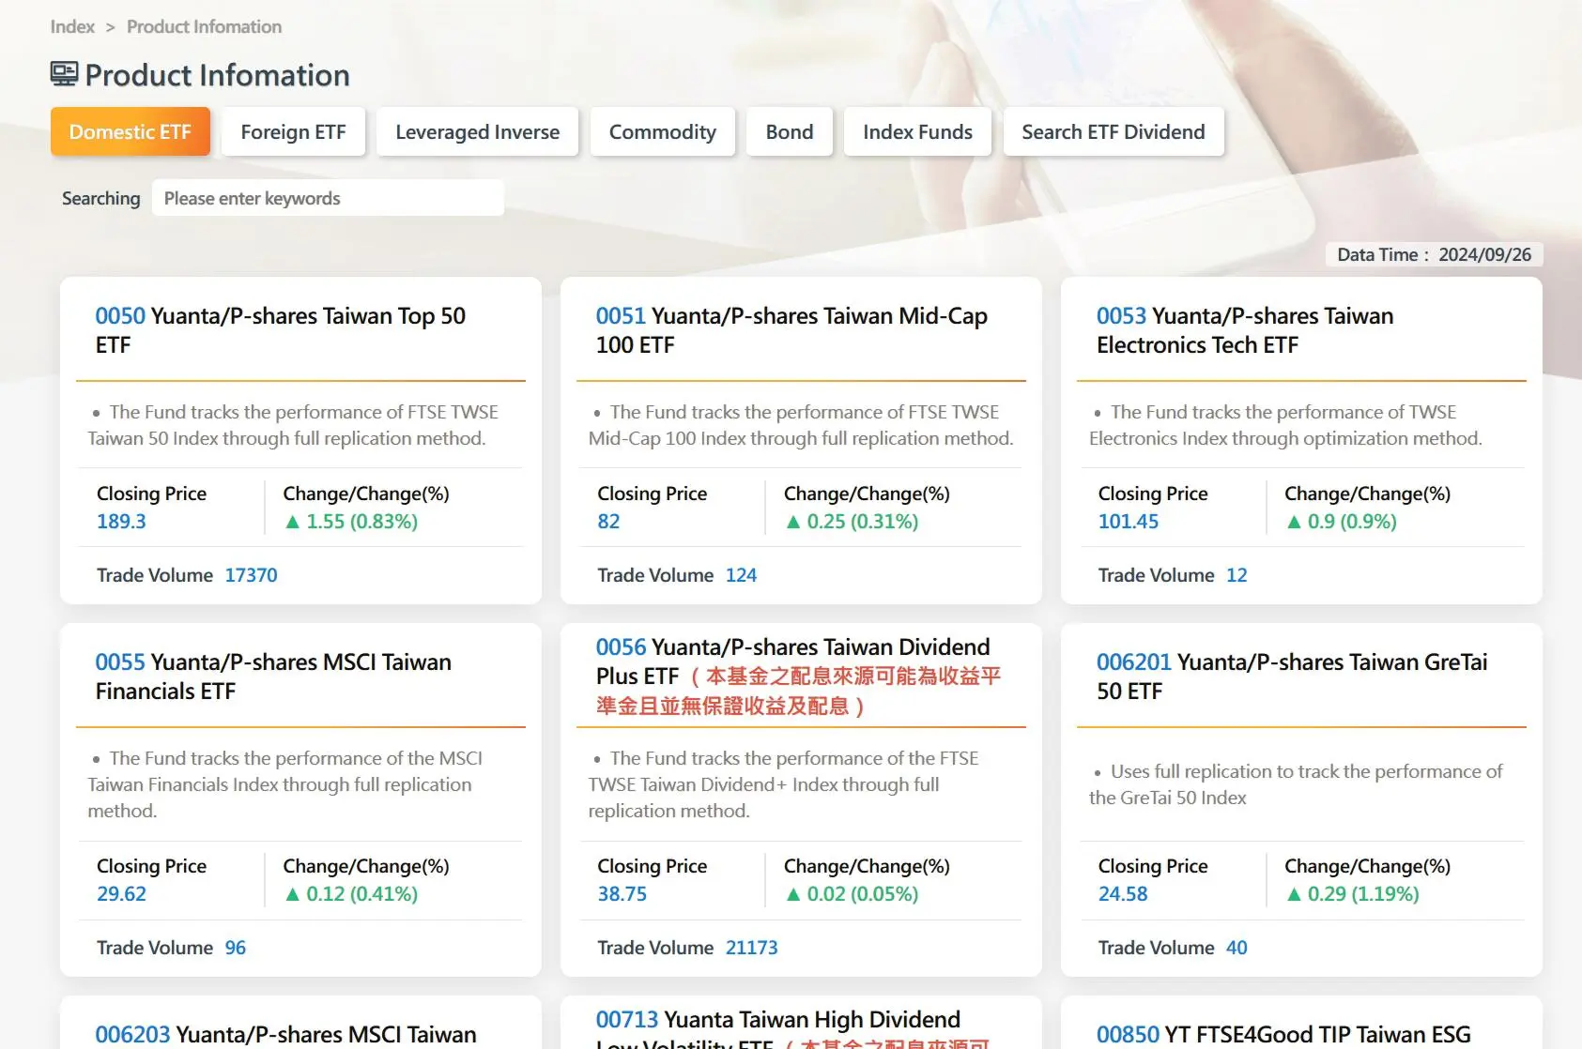Open 0051 Taiwan Mid-Cap 100 ETF
Image resolution: width=1582 pixels, height=1049 pixels.
point(791,330)
